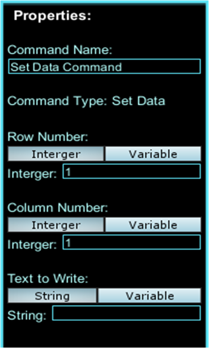
Task: Click the empty panel area below String field
Action: 104,334
